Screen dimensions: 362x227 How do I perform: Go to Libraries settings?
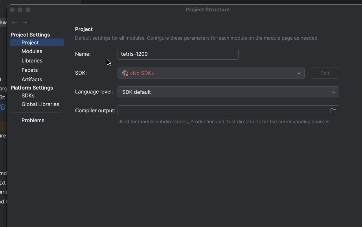coord(32,60)
